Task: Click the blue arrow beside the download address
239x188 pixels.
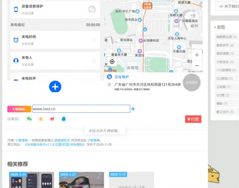Action: (133, 109)
